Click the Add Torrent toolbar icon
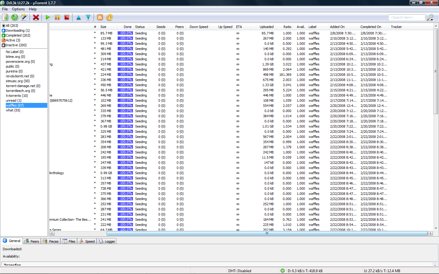This screenshot has width=439, height=274. (5, 17)
